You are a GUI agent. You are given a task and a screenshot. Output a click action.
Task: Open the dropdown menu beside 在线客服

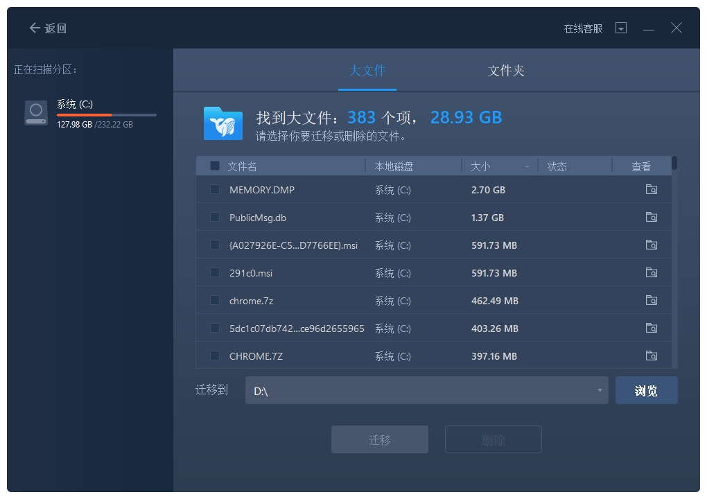621,28
